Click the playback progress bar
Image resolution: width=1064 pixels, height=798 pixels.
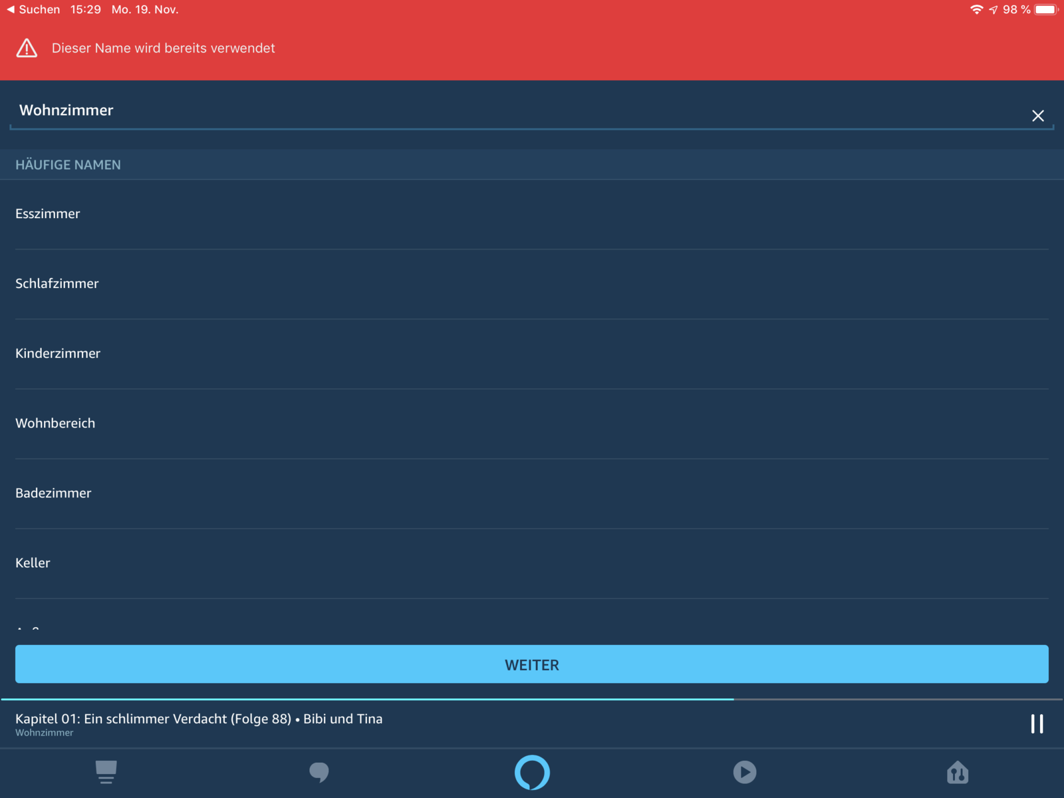(x=532, y=699)
